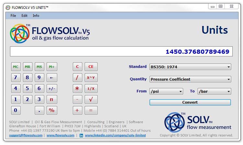Open the www.flowsolv.com website link
Image resolution: width=243 pixels, height=145 pixels.
[x=61, y=135]
